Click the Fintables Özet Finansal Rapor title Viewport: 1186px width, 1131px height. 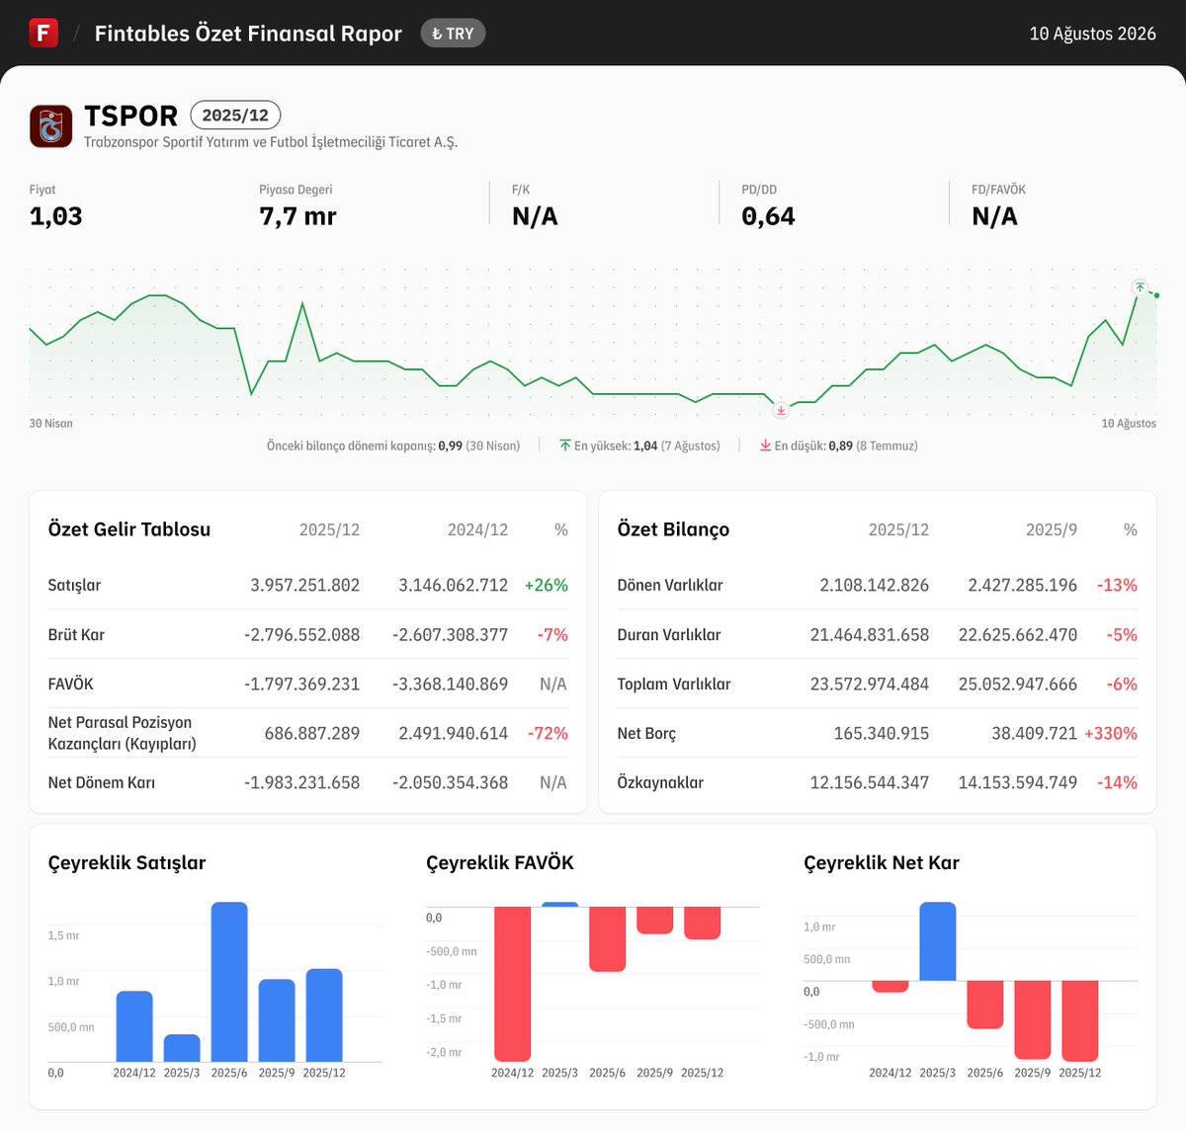[248, 34]
